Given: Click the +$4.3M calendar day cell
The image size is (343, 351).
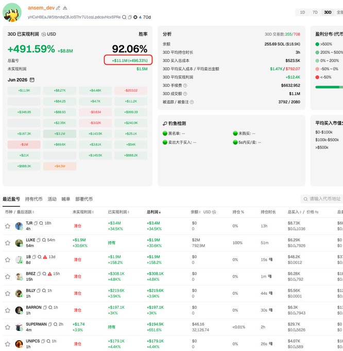Looking at the screenshot, I should click(60, 166).
